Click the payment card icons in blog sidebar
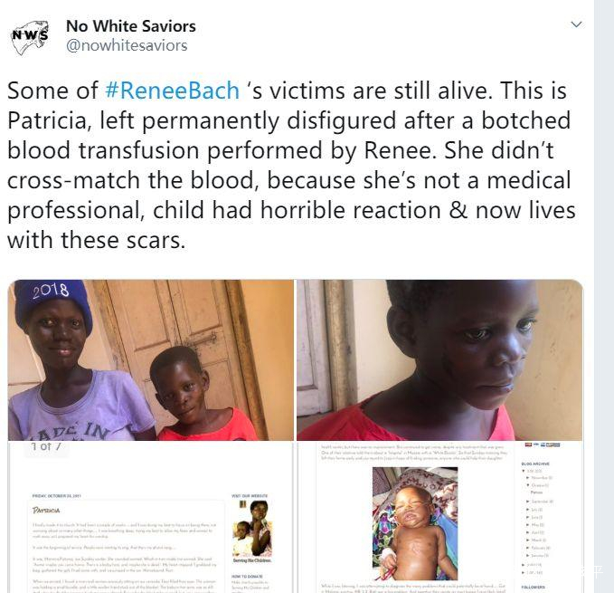The image size is (614, 593). pos(542,445)
